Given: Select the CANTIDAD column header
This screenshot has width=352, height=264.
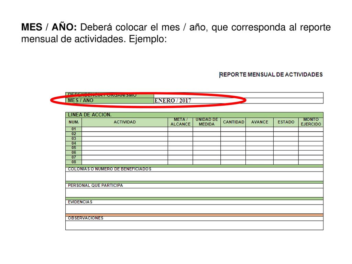Looking at the screenshot, I should [x=233, y=122].
